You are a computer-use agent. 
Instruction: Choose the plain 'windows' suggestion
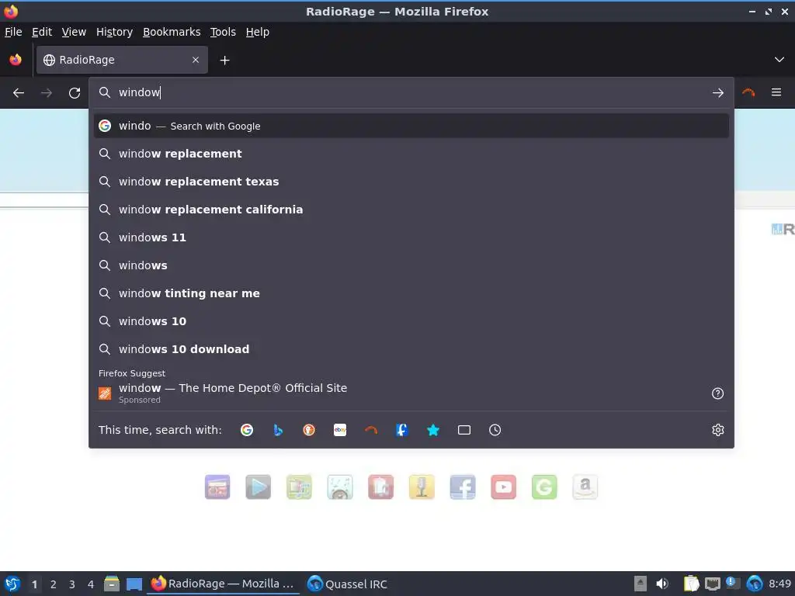(411, 265)
